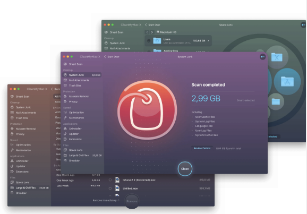Click Remove button in Large & Old Files window
The width and height of the screenshot is (307, 214).
pos(132,201)
